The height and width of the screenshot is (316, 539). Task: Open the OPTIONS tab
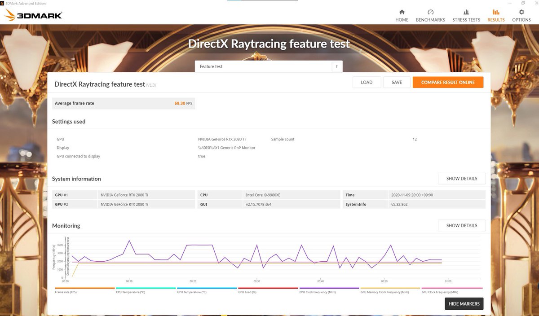point(521,15)
